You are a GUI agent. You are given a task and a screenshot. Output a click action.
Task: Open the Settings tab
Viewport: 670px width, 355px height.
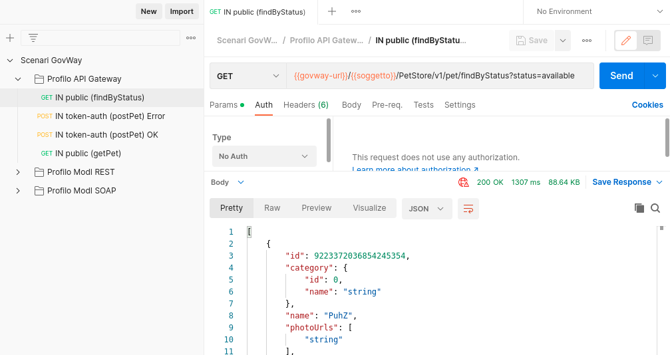click(x=460, y=105)
